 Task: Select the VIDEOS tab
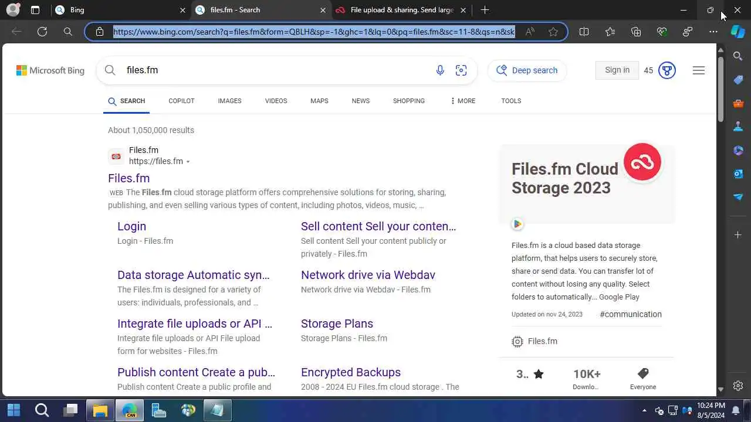[x=276, y=101]
